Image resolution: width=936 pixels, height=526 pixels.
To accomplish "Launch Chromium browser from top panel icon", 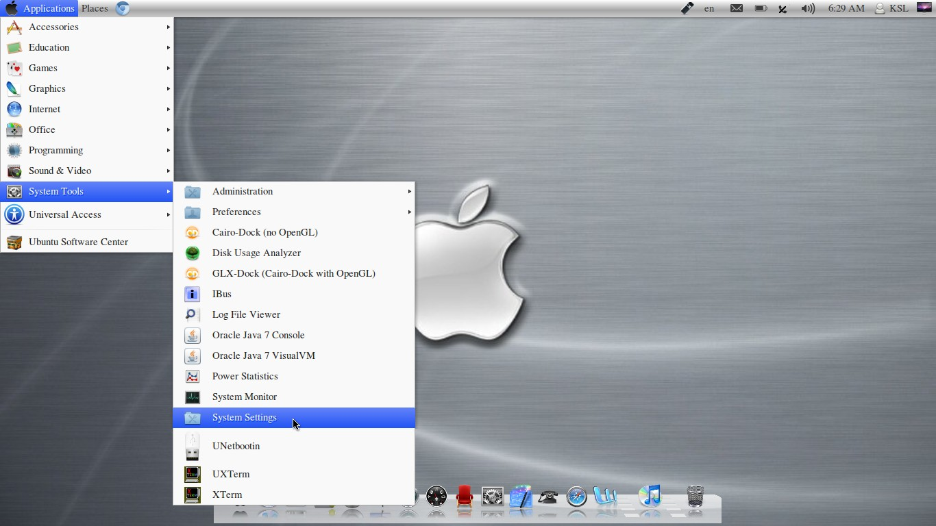I will [123, 8].
